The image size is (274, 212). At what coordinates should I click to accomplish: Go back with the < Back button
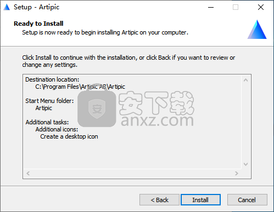point(159,200)
